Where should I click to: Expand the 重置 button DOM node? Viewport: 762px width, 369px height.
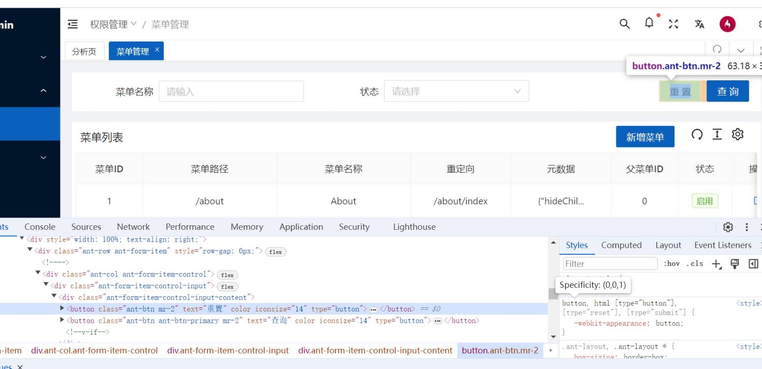pos(62,308)
